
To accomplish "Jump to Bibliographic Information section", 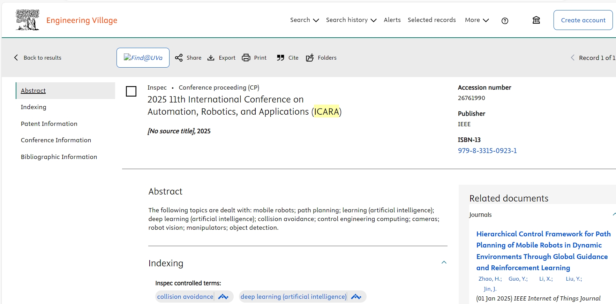I will [59, 157].
